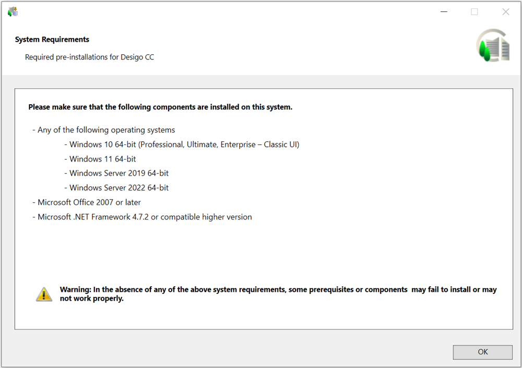522x368 pixels.
Task: Click 'Any of the following operating systems' text
Action: tap(106, 130)
